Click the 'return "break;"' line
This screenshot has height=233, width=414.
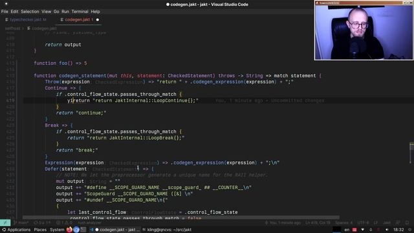click(x=77, y=150)
